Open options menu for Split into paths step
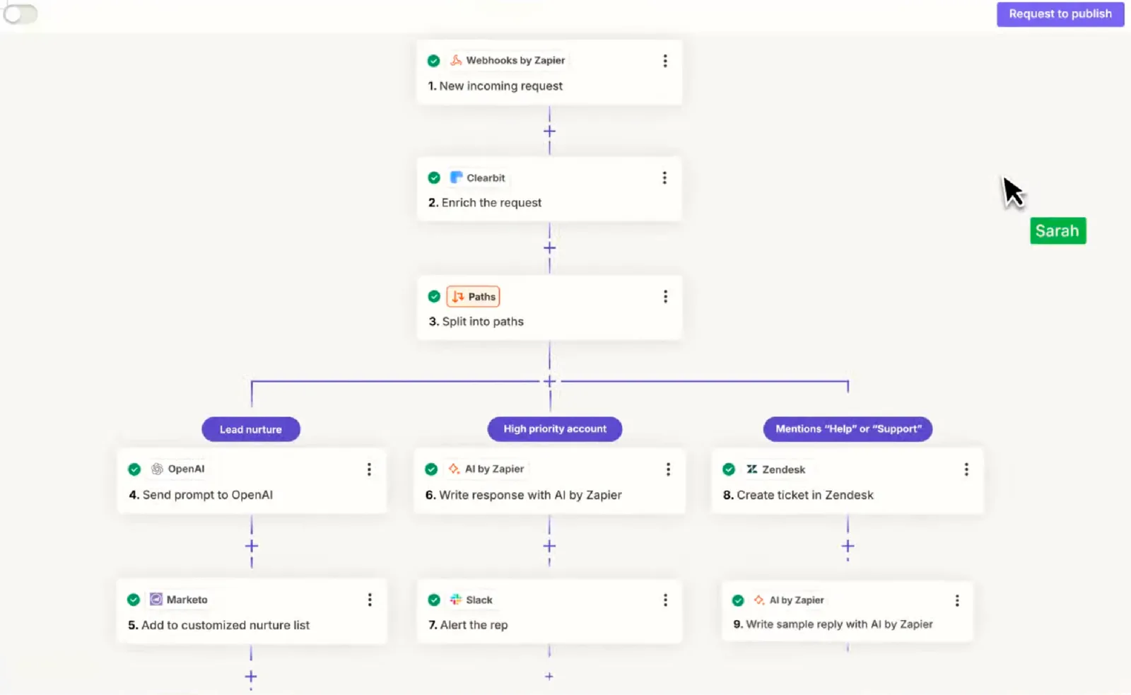The image size is (1131, 695). pyautogui.click(x=665, y=296)
